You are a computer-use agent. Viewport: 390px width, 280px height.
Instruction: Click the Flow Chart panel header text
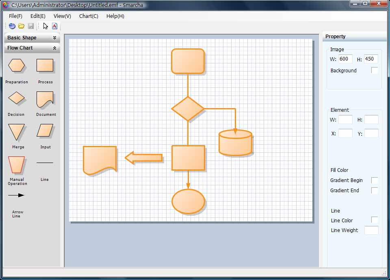point(20,48)
